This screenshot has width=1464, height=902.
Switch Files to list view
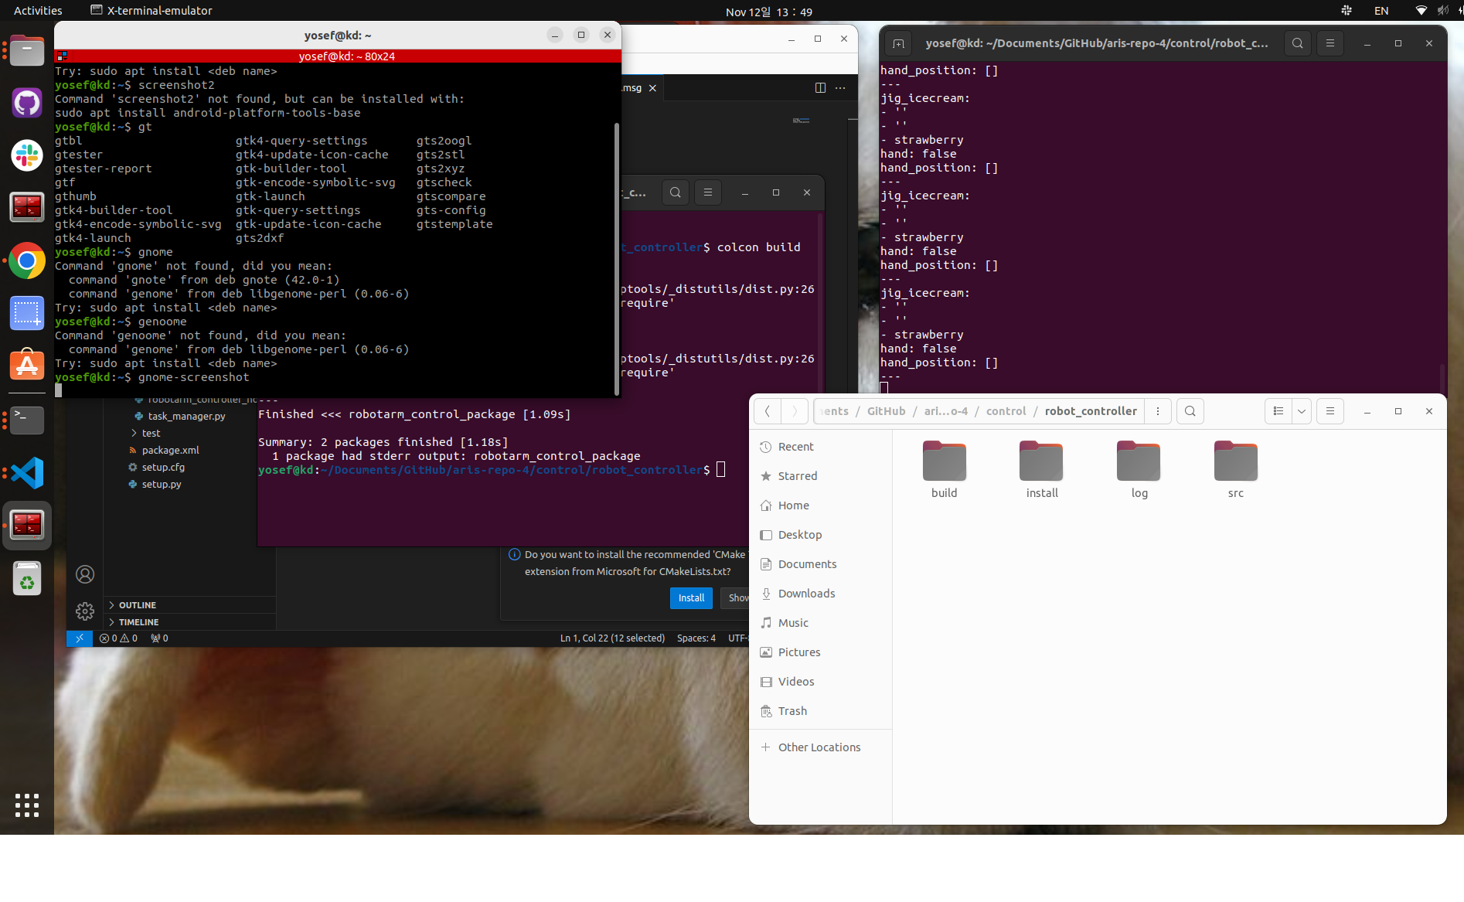[x=1278, y=411]
